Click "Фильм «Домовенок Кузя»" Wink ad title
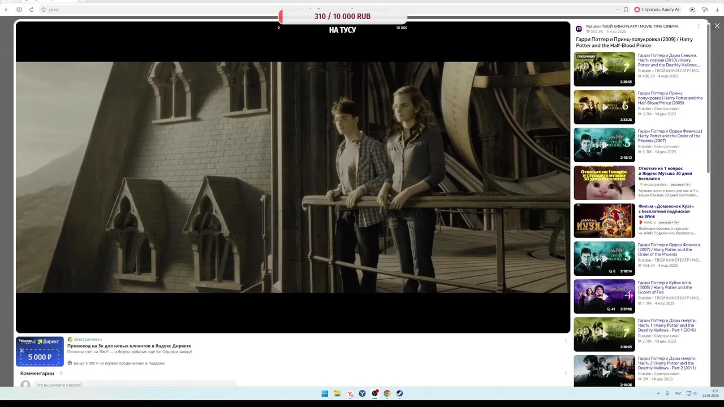The image size is (724, 407). click(x=666, y=211)
